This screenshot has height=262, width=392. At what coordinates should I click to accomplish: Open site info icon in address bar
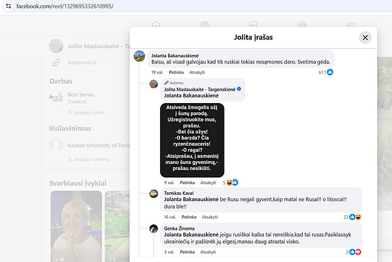9,6
